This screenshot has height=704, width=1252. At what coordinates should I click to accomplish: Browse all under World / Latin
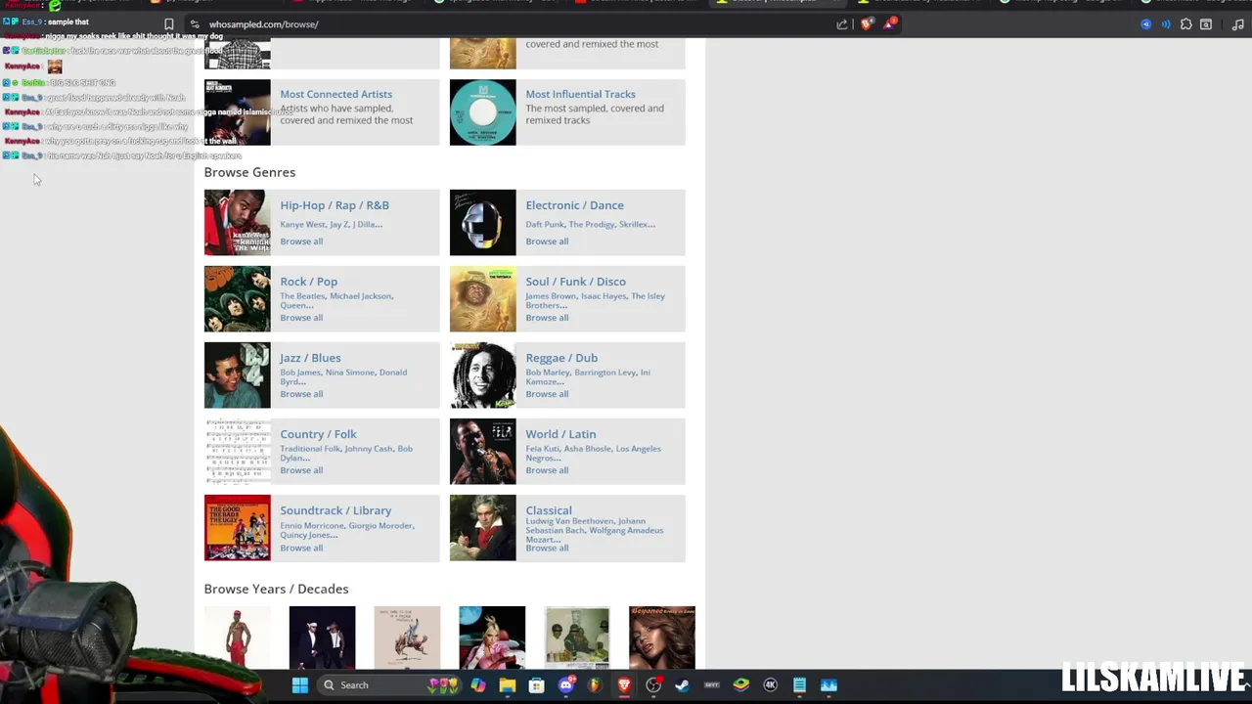547,470
